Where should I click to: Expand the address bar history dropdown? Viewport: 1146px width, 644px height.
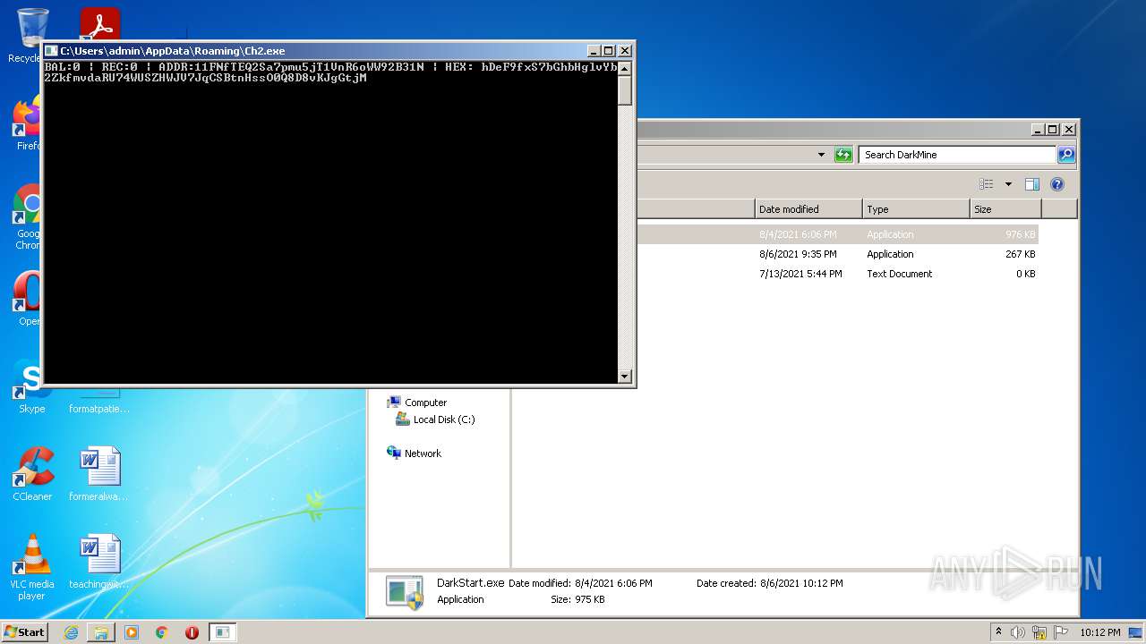tap(821, 155)
